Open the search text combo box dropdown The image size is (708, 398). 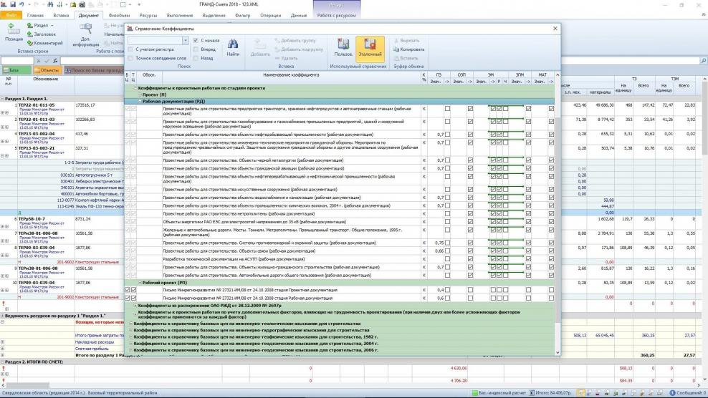click(185, 41)
